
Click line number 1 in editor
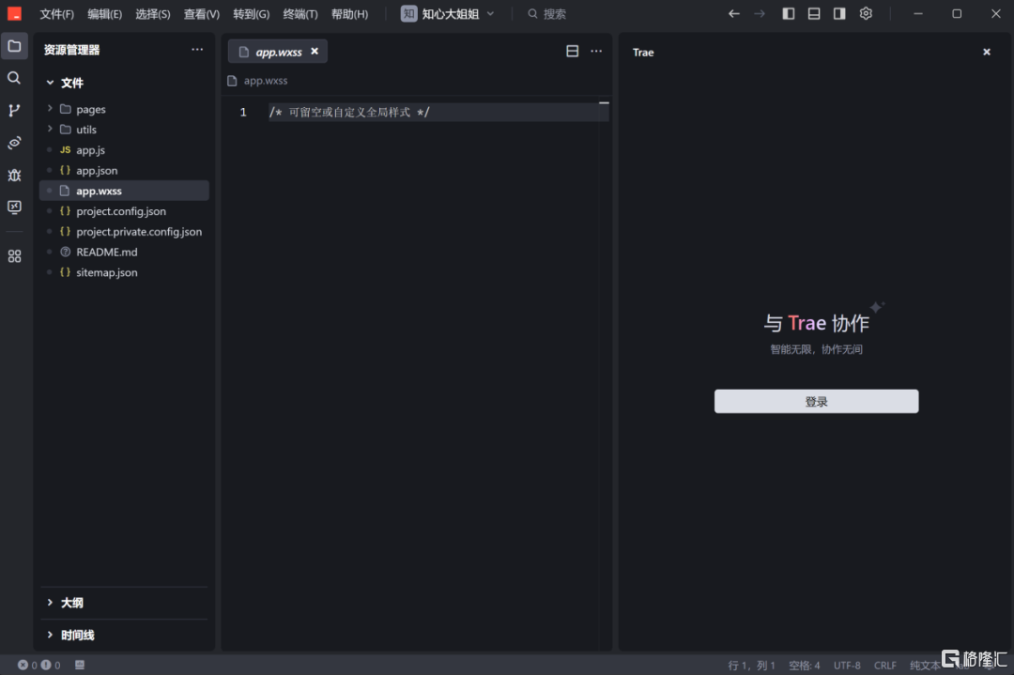(x=243, y=113)
